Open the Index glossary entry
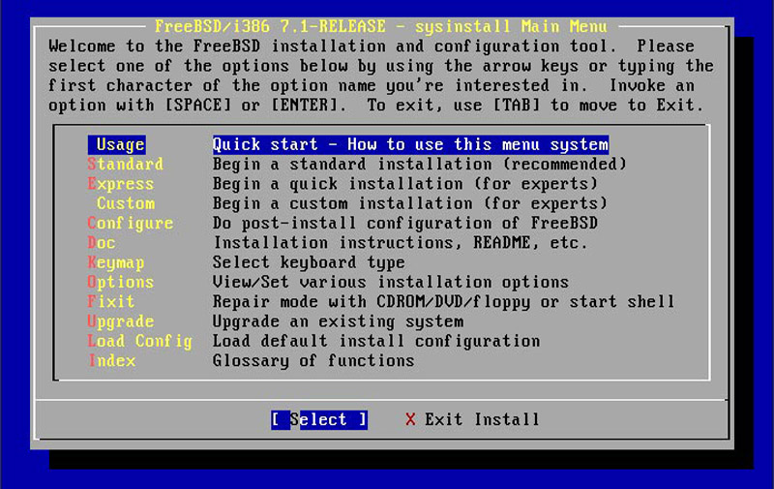The image size is (774, 489). 111,361
